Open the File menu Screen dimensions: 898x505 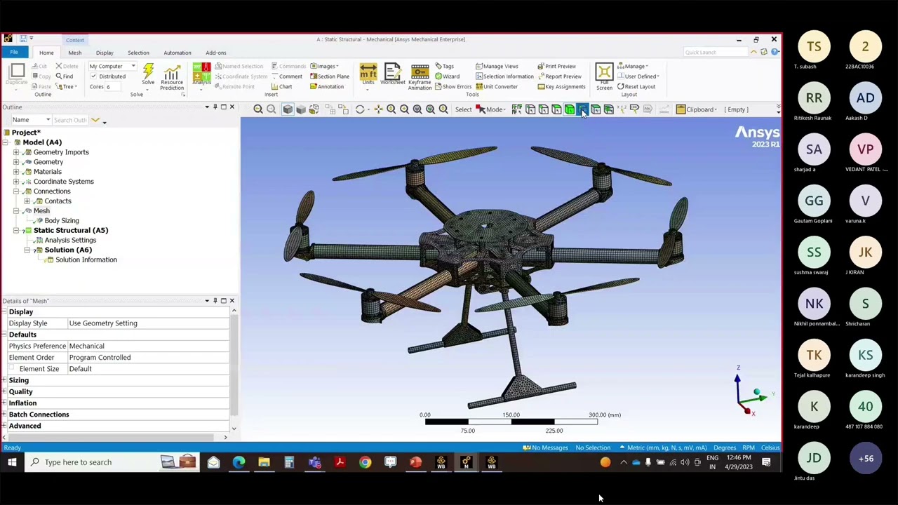click(13, 53)
